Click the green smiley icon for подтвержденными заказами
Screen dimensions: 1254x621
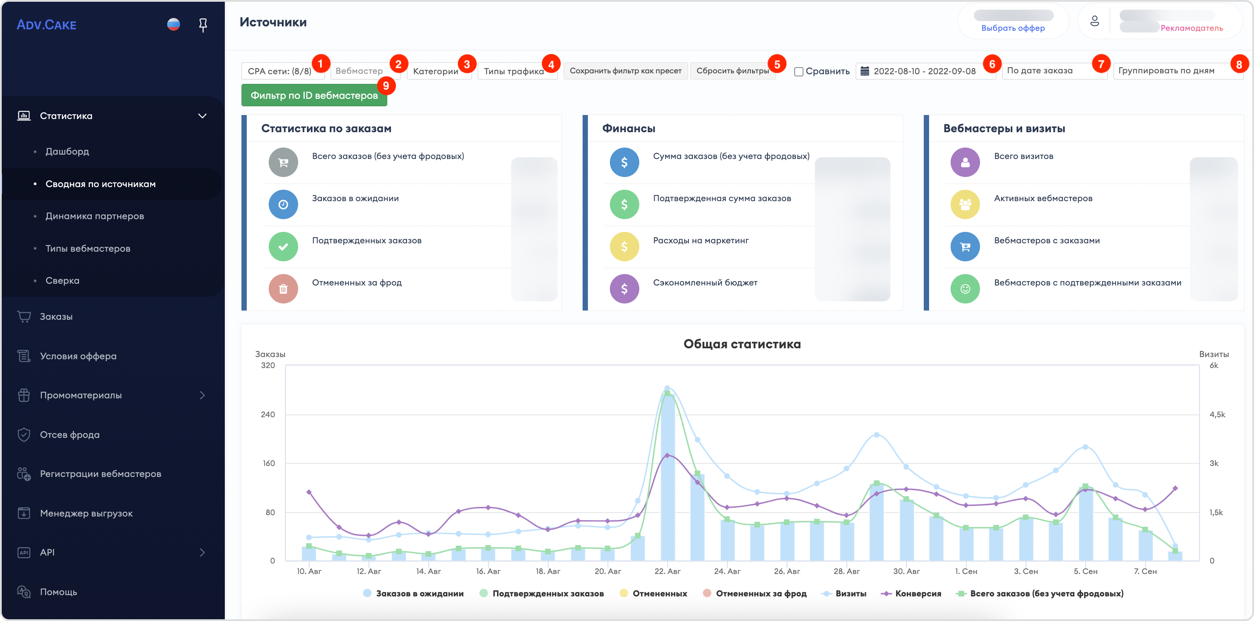[965, 289]
